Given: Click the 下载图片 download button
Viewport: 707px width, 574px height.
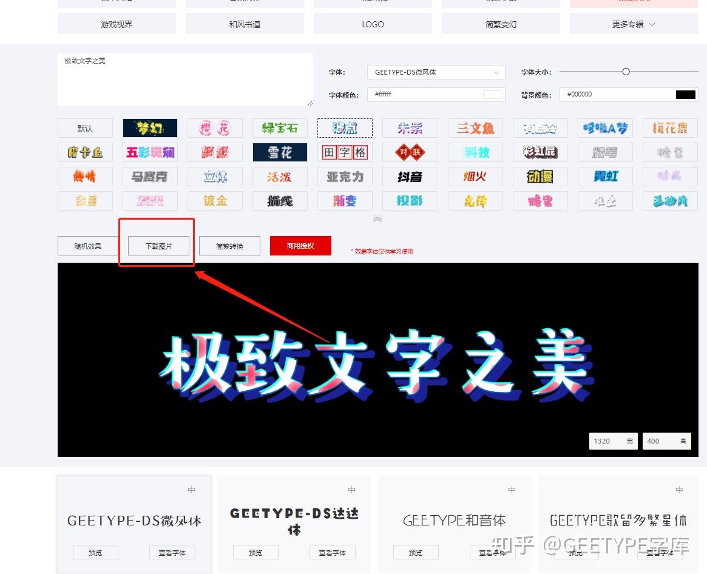Looking at the screenshot, I should (156, 246).
